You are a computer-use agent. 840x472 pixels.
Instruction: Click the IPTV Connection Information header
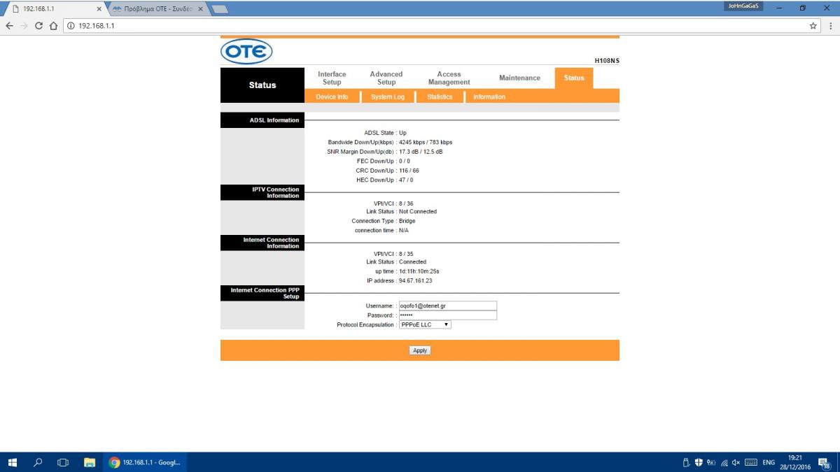[262, 193]
